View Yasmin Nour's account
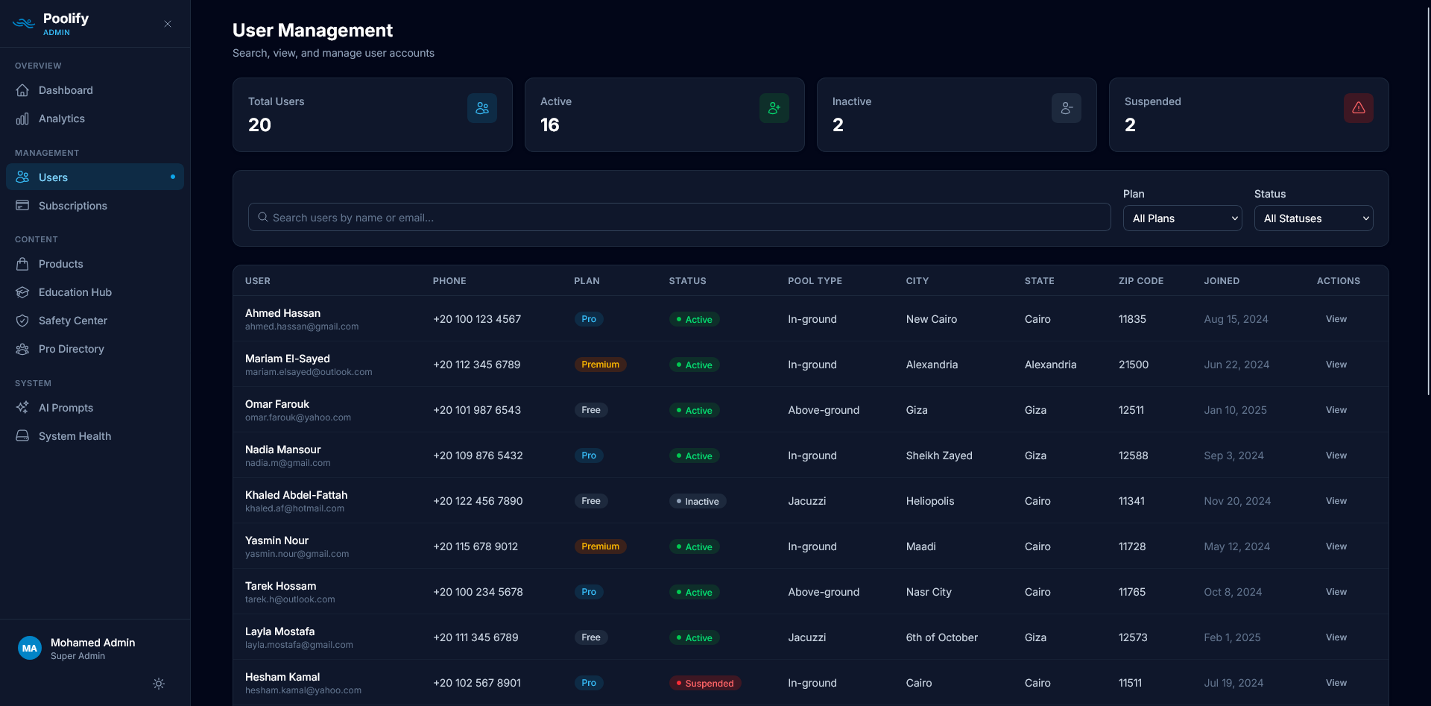1431x706 pixels. [x=1336, y=546]
